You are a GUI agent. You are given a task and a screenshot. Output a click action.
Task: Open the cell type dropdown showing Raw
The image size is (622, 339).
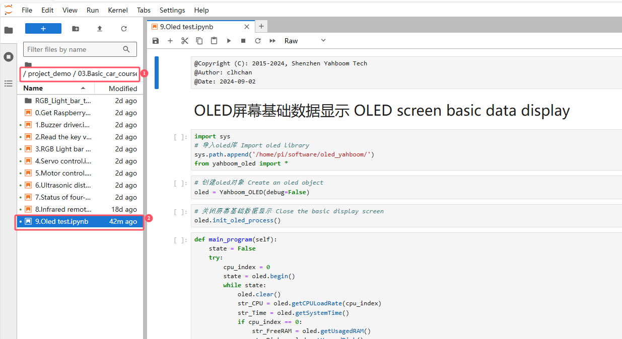tap(305, 41)
